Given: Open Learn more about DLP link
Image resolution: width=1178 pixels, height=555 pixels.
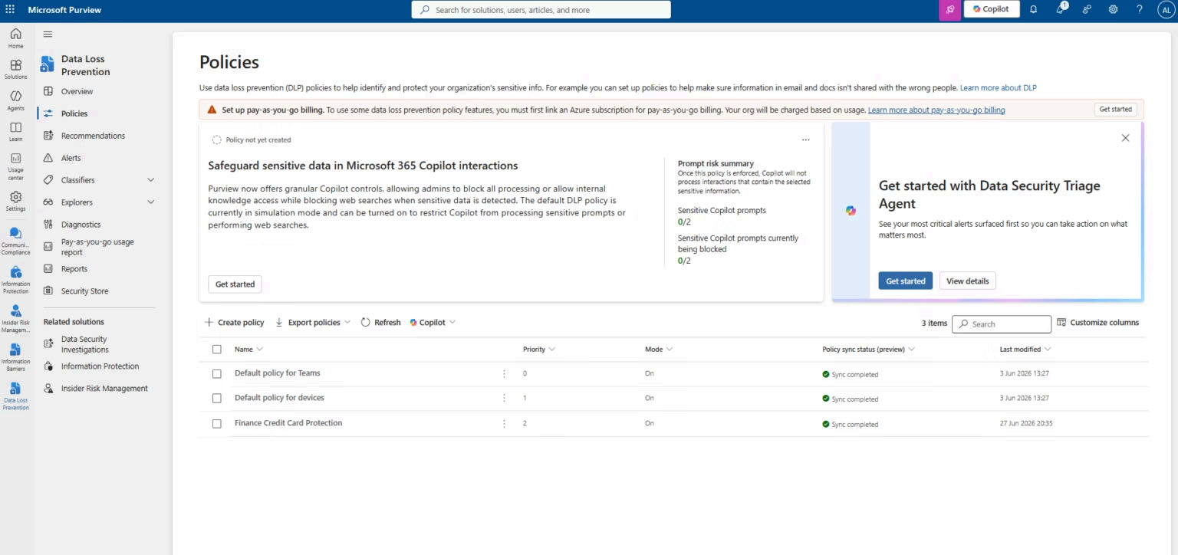Looking at the screenshot, I should tap(998, 88).
